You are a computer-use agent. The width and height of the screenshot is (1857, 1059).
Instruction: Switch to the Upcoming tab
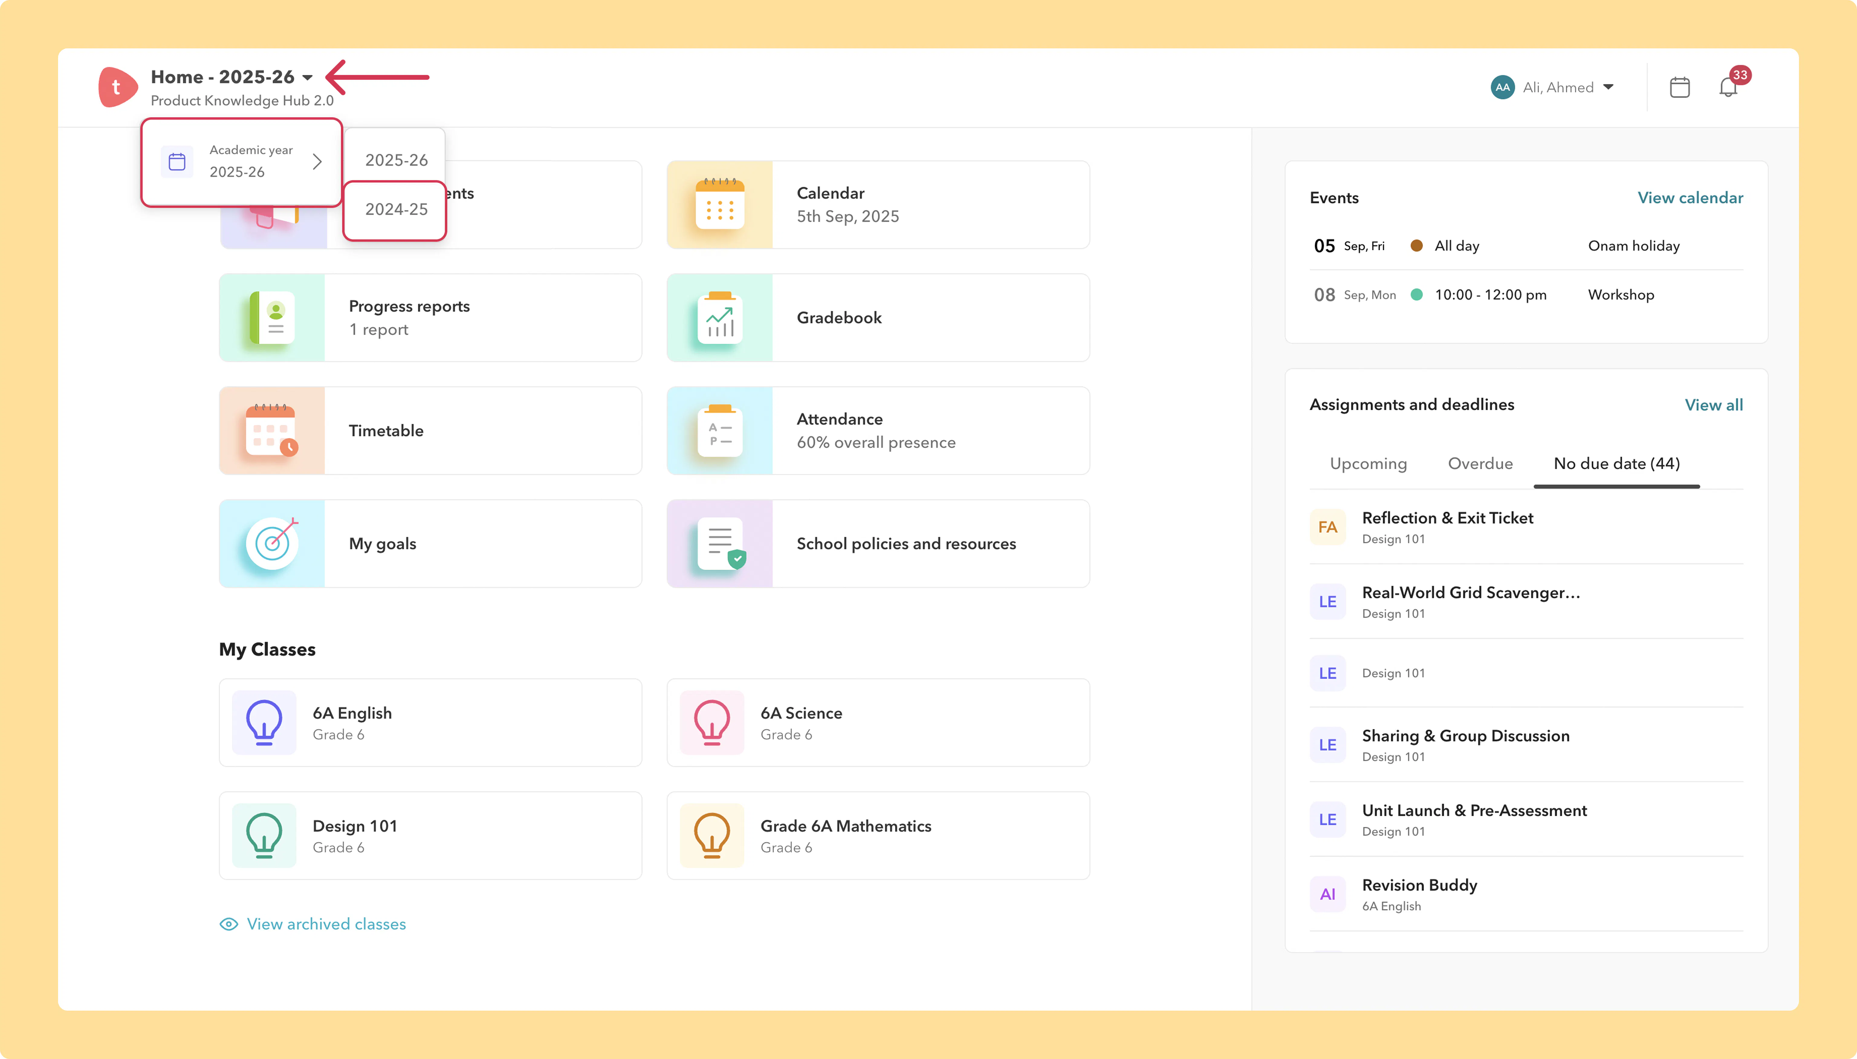point(1368,463)
